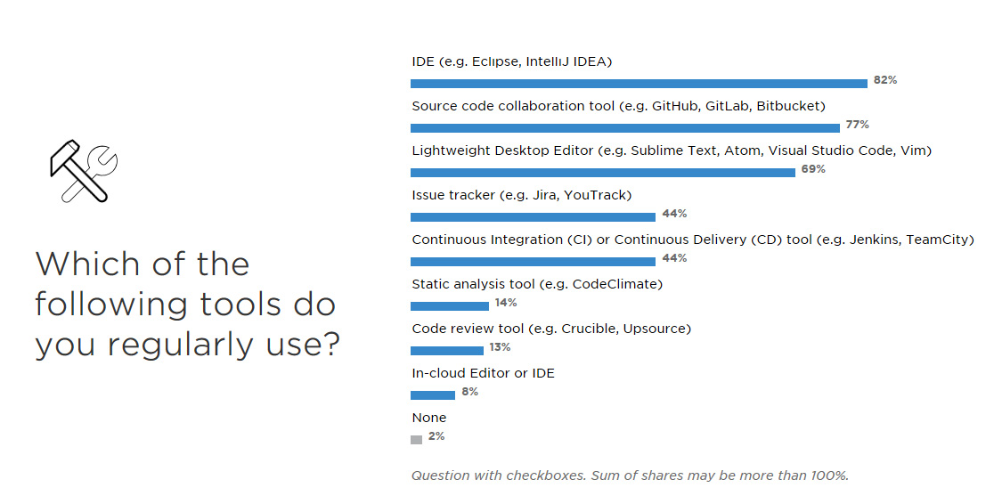Select the Static analysis tool bar
This screenshot has width=994, height=504.
450,306
